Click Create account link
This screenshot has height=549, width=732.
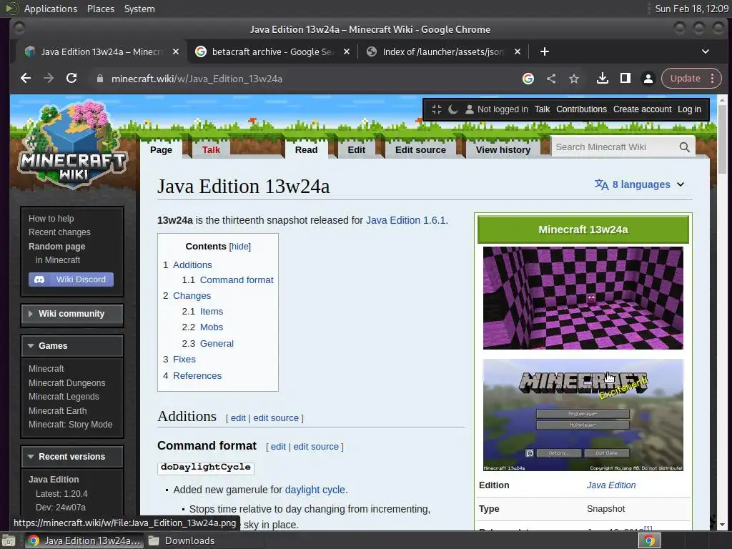(x=643, y=109)
